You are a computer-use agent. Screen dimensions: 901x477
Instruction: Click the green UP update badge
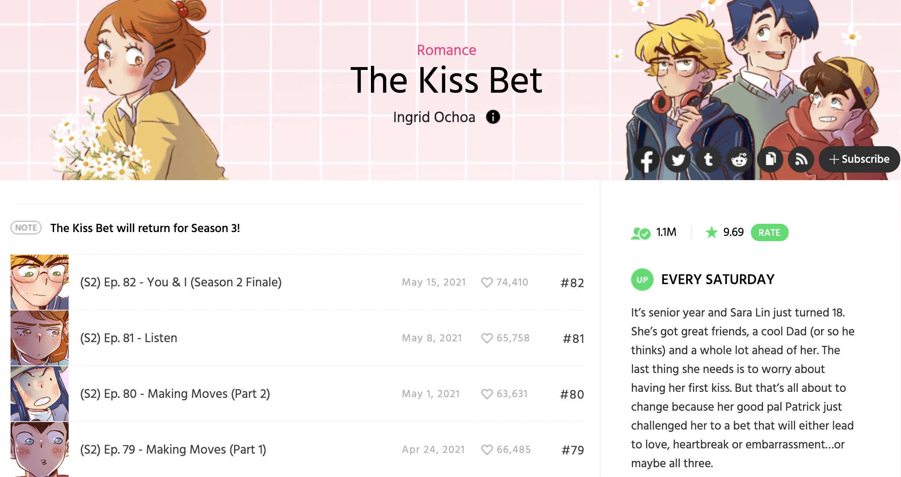coord(642,280)
